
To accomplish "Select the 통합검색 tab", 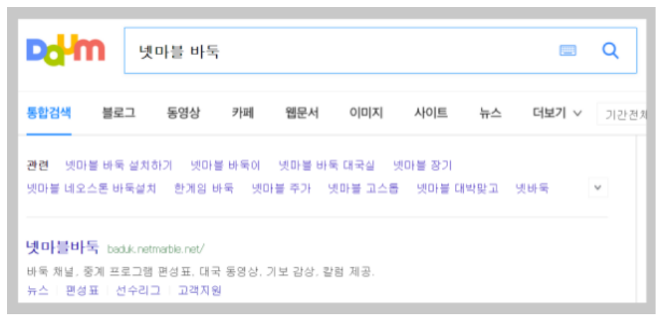I will point(49,113).
